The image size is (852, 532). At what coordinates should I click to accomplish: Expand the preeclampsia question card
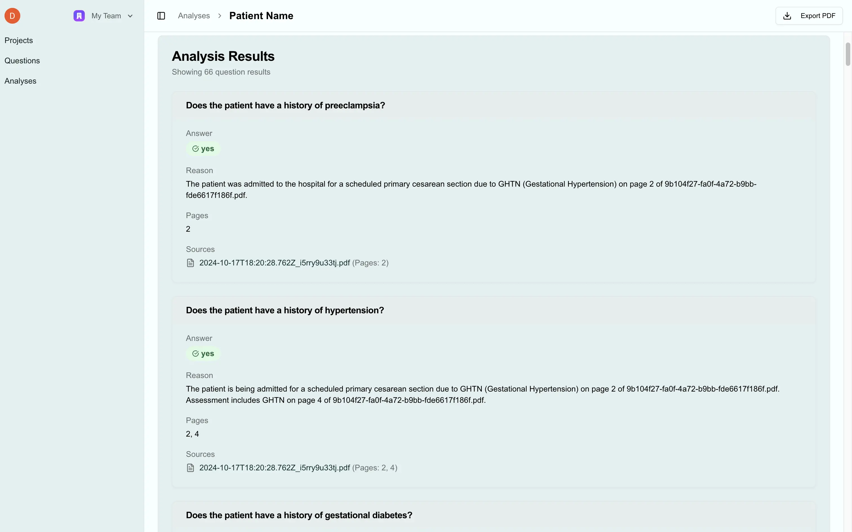[x=285, y=105]
